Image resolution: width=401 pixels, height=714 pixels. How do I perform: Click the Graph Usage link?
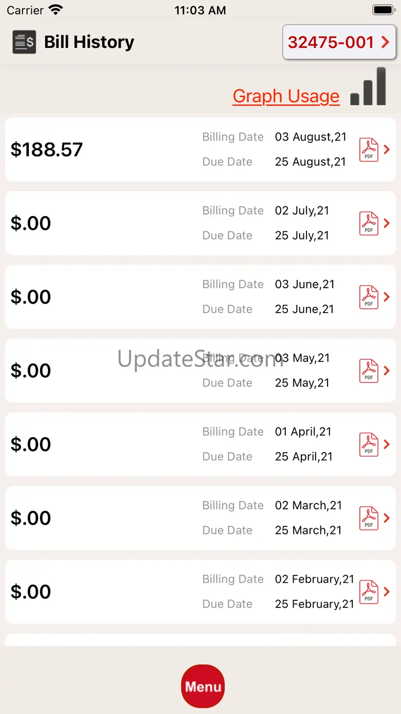pos(286,96)
